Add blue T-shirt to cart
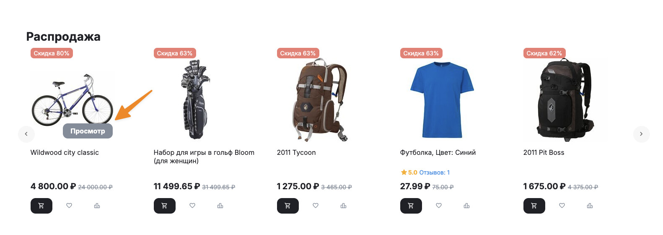This screenshot has height=235, width=663. 411,206
